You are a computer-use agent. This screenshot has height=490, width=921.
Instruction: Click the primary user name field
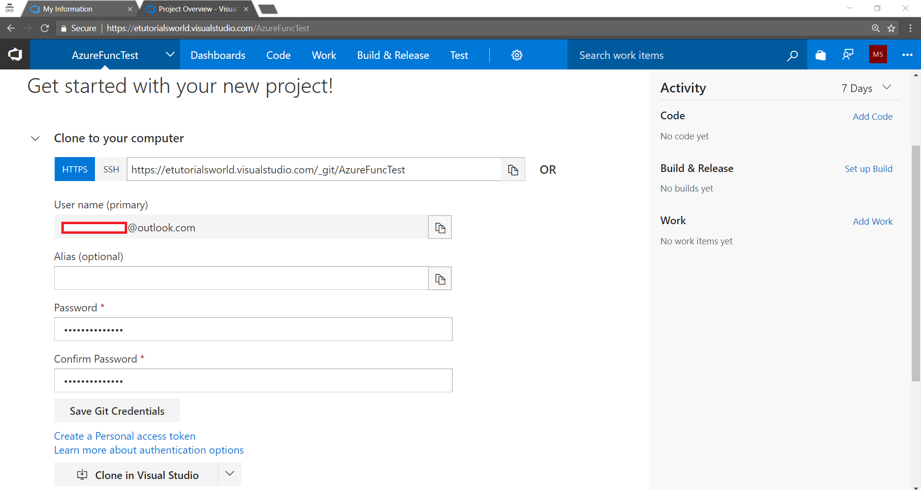(241, 227)
